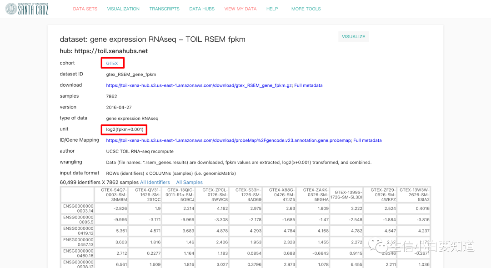Click row identifier ENSG00000000419.12
This screenshot has width=491, height=268.
[x=78, y=231]
